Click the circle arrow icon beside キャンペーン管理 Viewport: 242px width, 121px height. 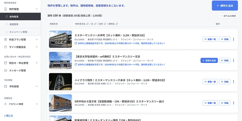click(7, 32)
